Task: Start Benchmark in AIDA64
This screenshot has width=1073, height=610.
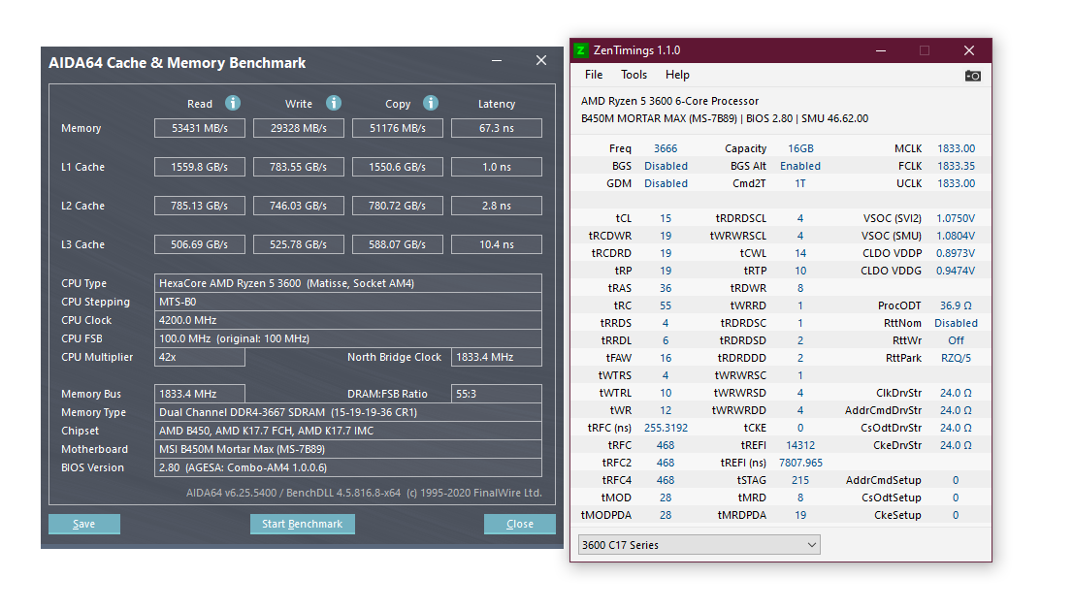Action: coord(302,524)
